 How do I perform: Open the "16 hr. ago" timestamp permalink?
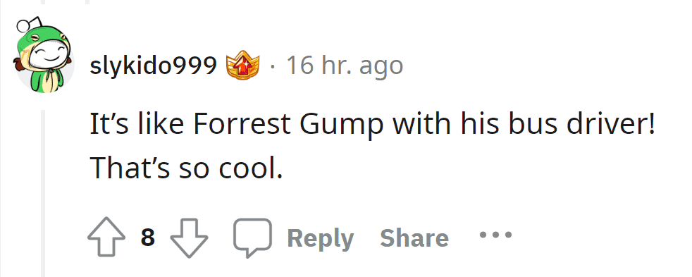pos(345,66)
